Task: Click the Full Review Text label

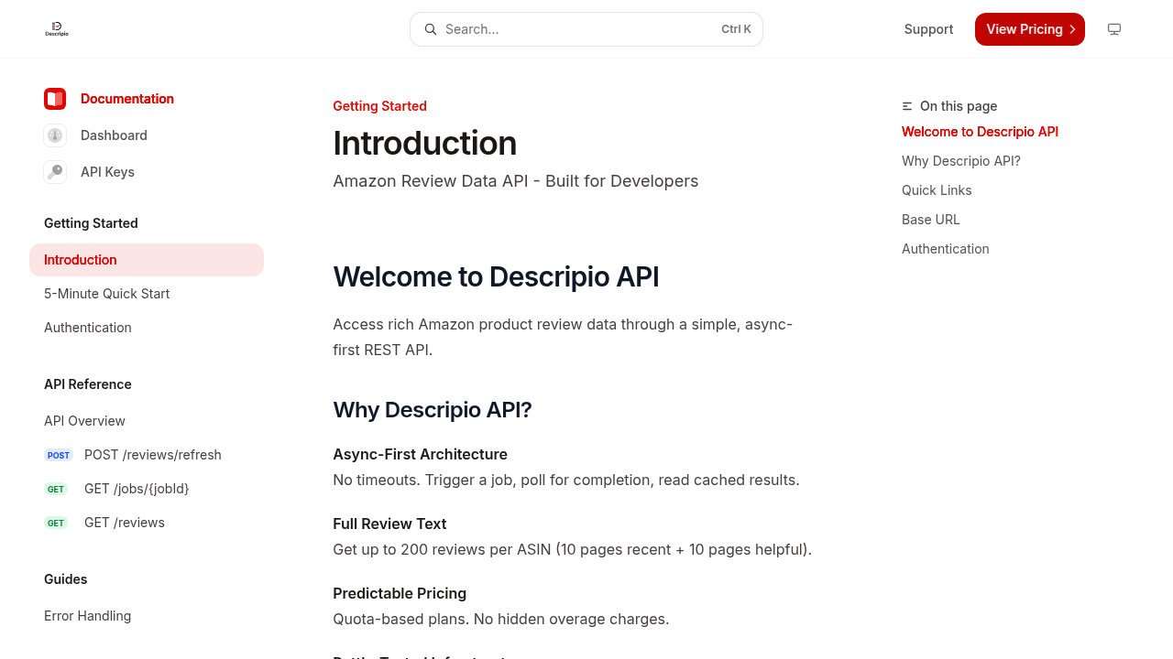Action: tap(389, 524)
